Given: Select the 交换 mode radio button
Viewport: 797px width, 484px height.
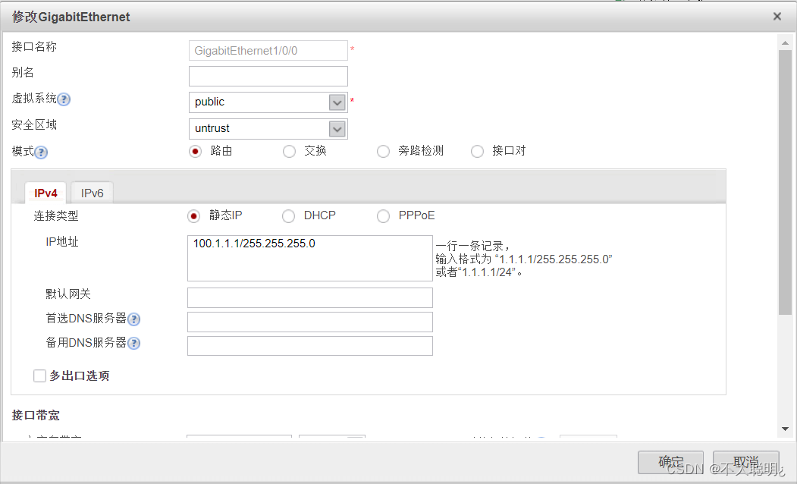Looking at the screenshot, I should 289,151.
